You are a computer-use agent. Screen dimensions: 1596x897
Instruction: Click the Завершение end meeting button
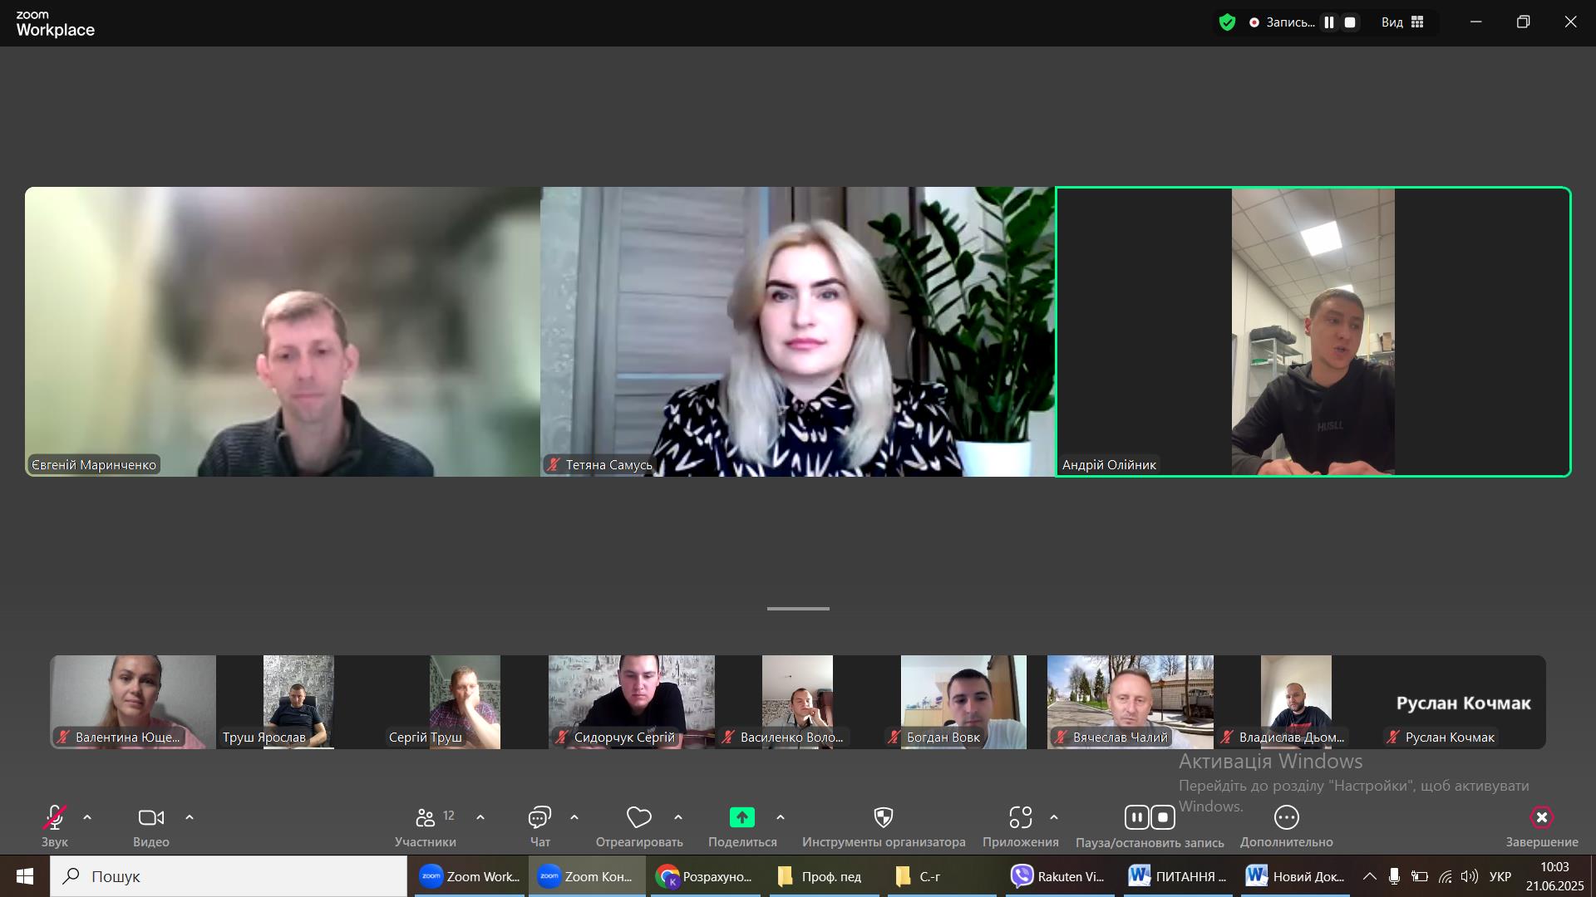pyautogui.click(x=1541, y=818)
